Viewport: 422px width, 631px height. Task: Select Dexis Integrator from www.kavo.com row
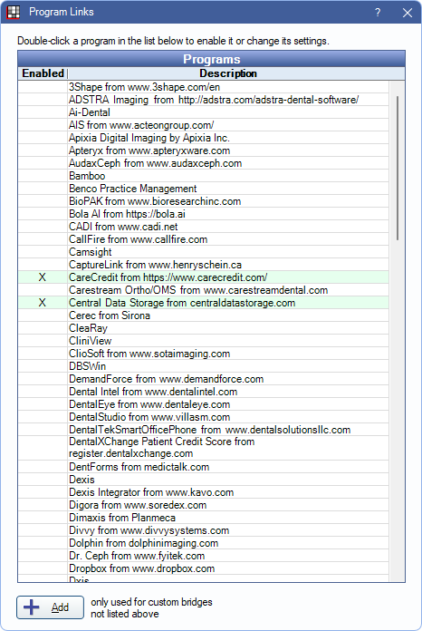pos(204,492)
